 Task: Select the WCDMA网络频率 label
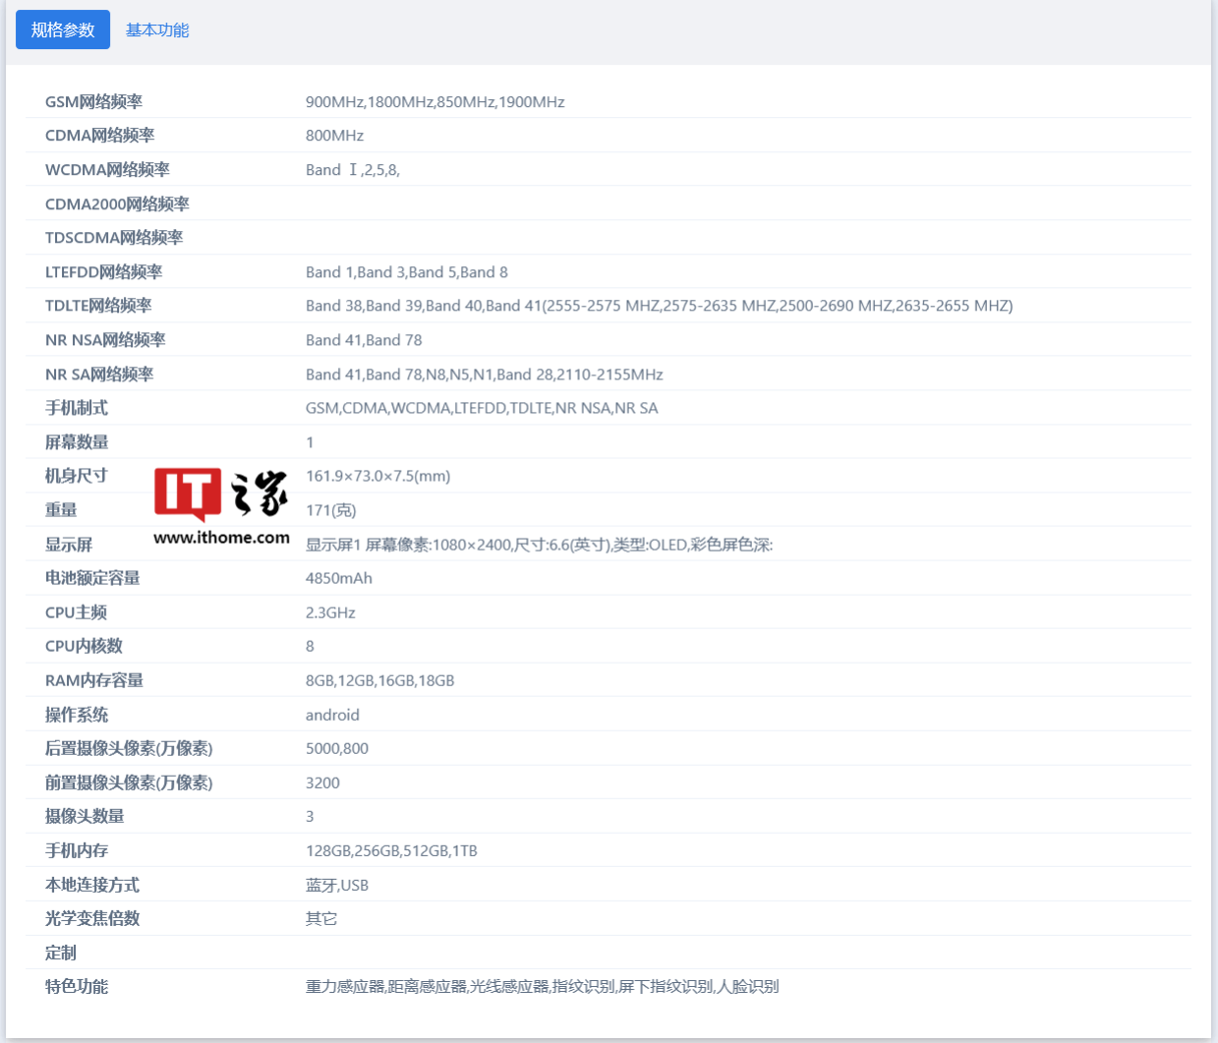coord(107,170)
